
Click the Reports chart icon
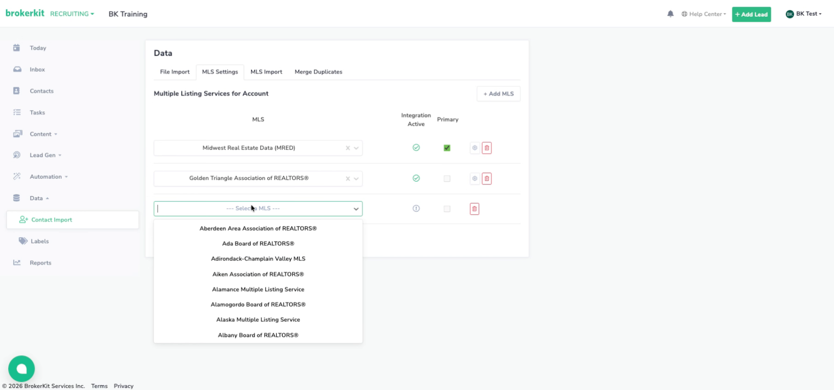[x=17, y=262]
